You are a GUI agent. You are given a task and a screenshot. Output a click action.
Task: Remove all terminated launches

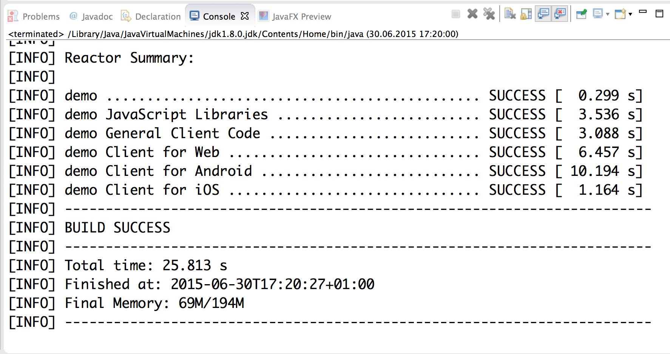click(489, 14)
